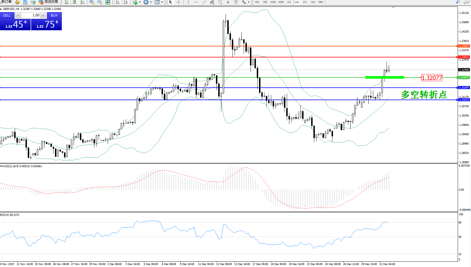Click the zoom out magnifier icon
This screenshot has height=267, width=471.
(x=99, y=2)
